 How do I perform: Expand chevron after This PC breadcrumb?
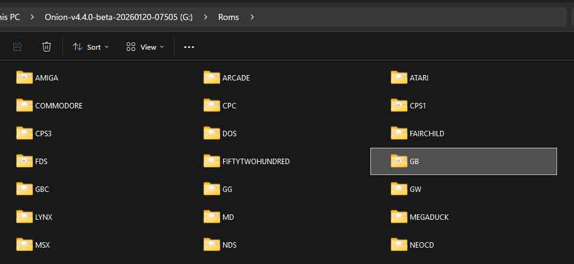pos(33,17)
